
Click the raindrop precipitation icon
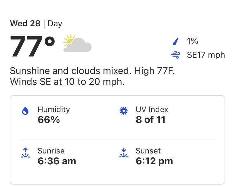pyautogui.click(x=175, y=41)
